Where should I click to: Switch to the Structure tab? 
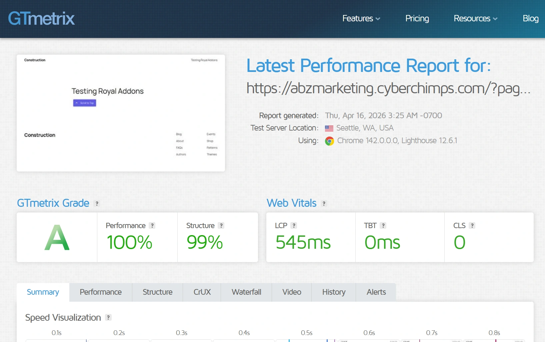[158, 292]
